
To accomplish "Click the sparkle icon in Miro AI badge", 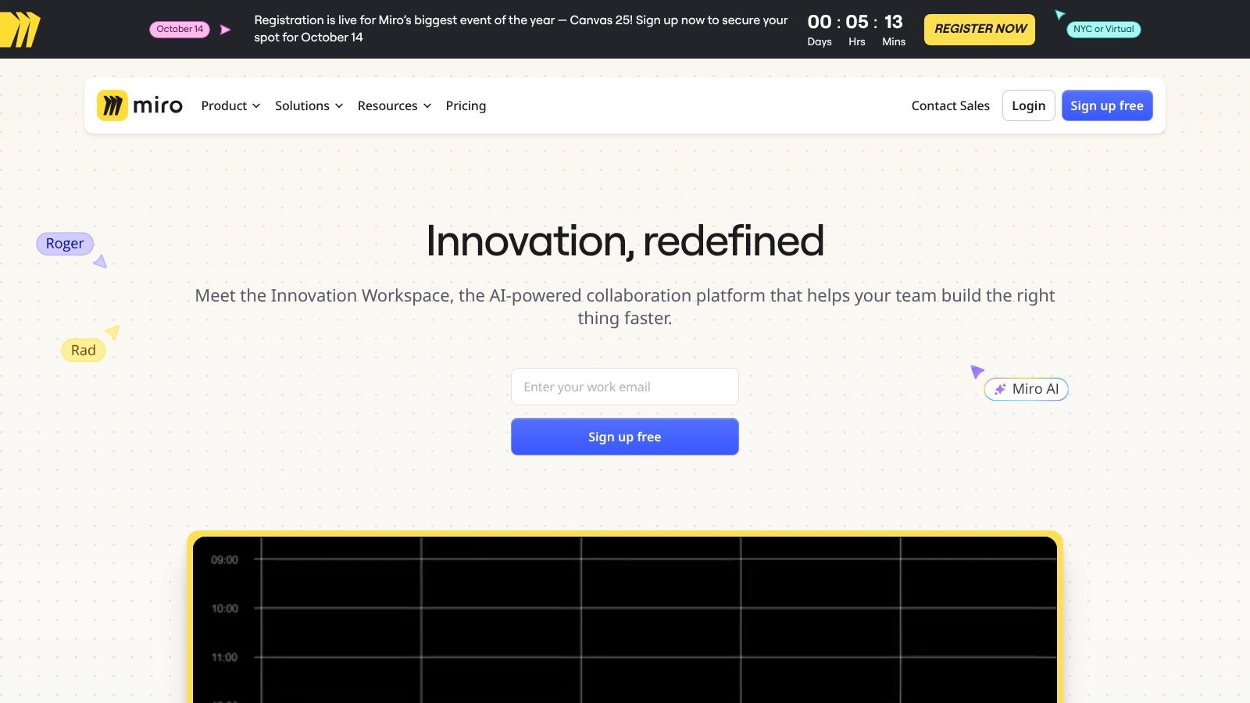I will (1000, 389).
